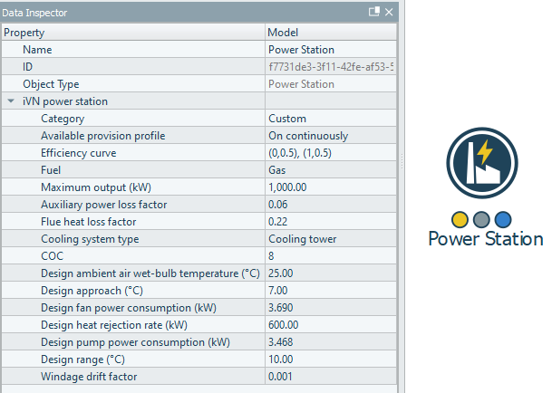Click the Property column header
This screenshot has height=393, width=552.
[133, 33]
